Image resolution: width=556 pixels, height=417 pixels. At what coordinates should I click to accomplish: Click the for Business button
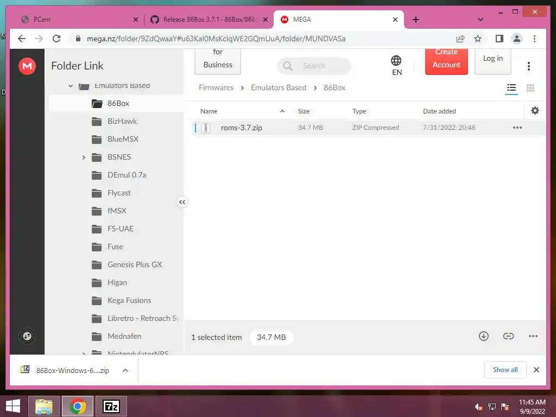click(218, 61)
